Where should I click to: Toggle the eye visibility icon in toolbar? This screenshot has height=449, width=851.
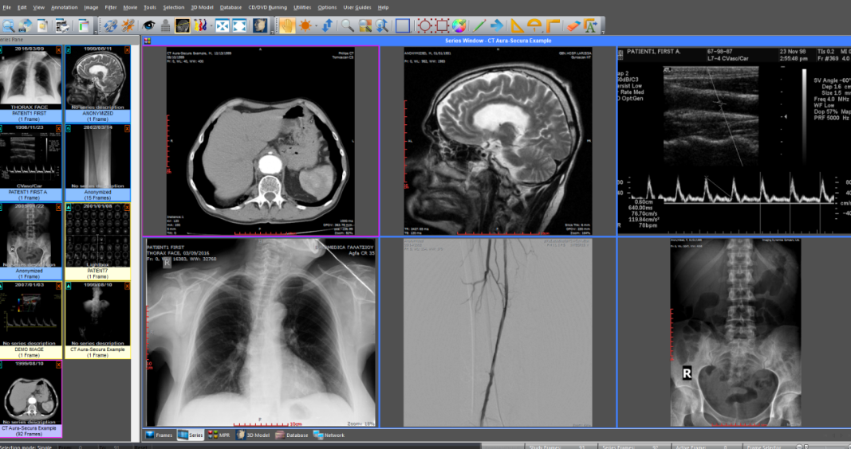coord(148,25)
